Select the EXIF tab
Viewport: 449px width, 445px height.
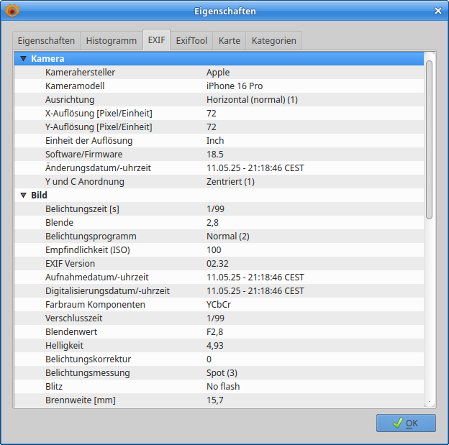pos(156,41)
